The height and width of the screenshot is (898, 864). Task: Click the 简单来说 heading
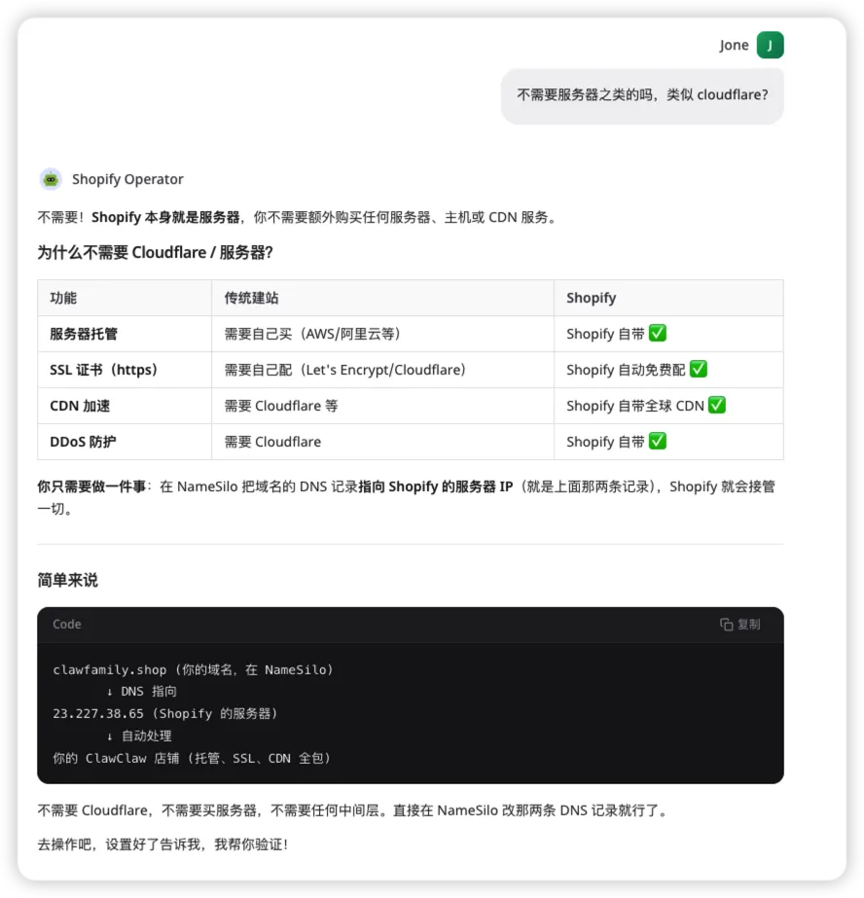(x=67, y=580)
